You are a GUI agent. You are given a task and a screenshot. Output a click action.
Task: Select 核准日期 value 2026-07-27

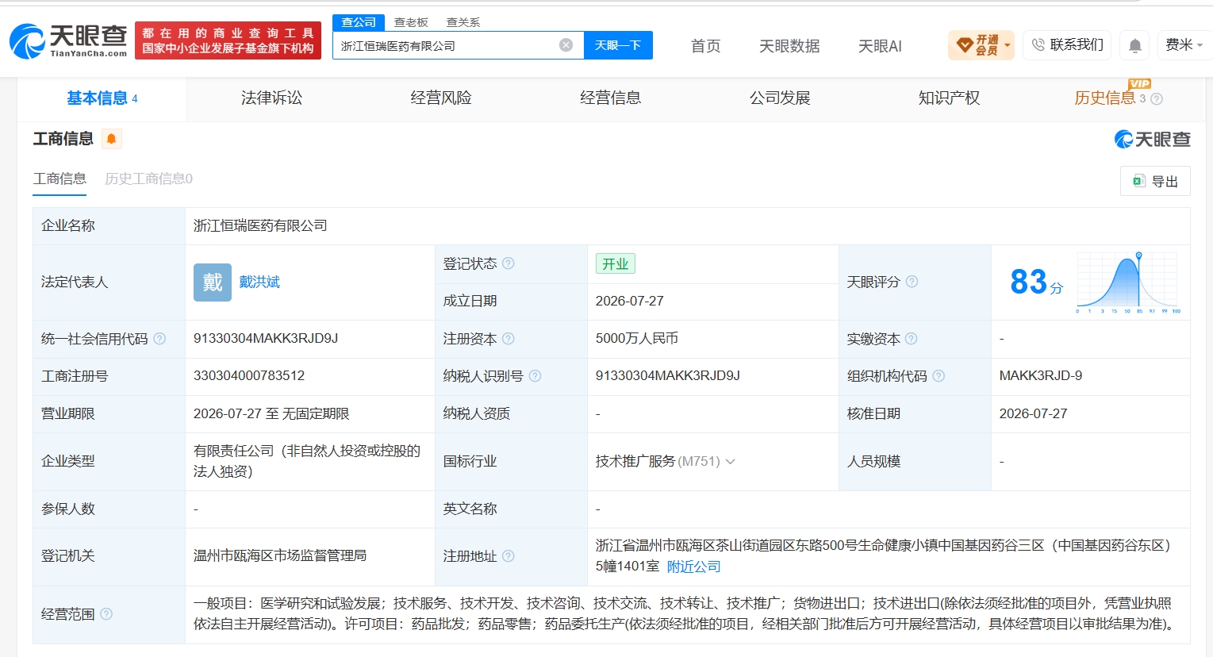point(1033,414)
